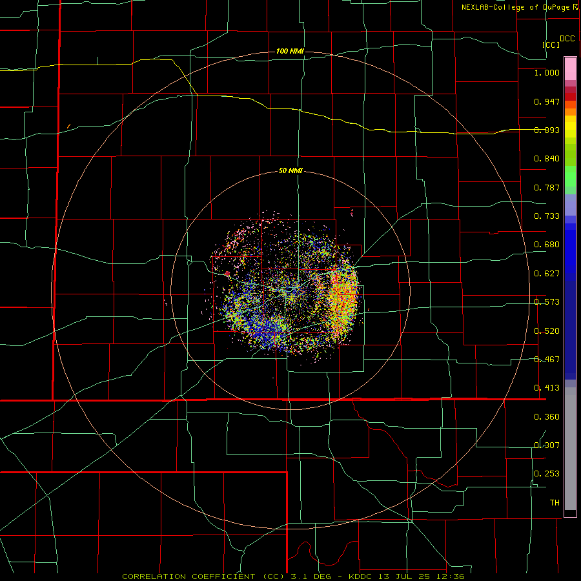Pick the orange band of the color scale

pyautogui.click(x=570, y=112)
